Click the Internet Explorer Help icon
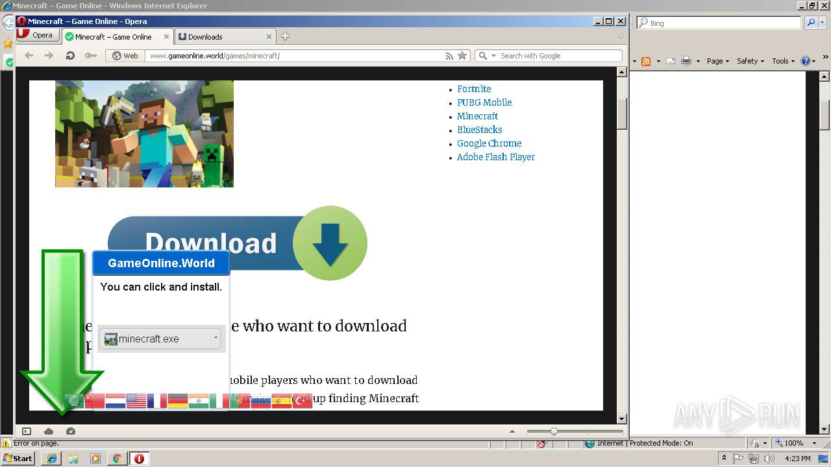Image resolution: width=831 pixels, height=467 pixels. coord(805,61)
